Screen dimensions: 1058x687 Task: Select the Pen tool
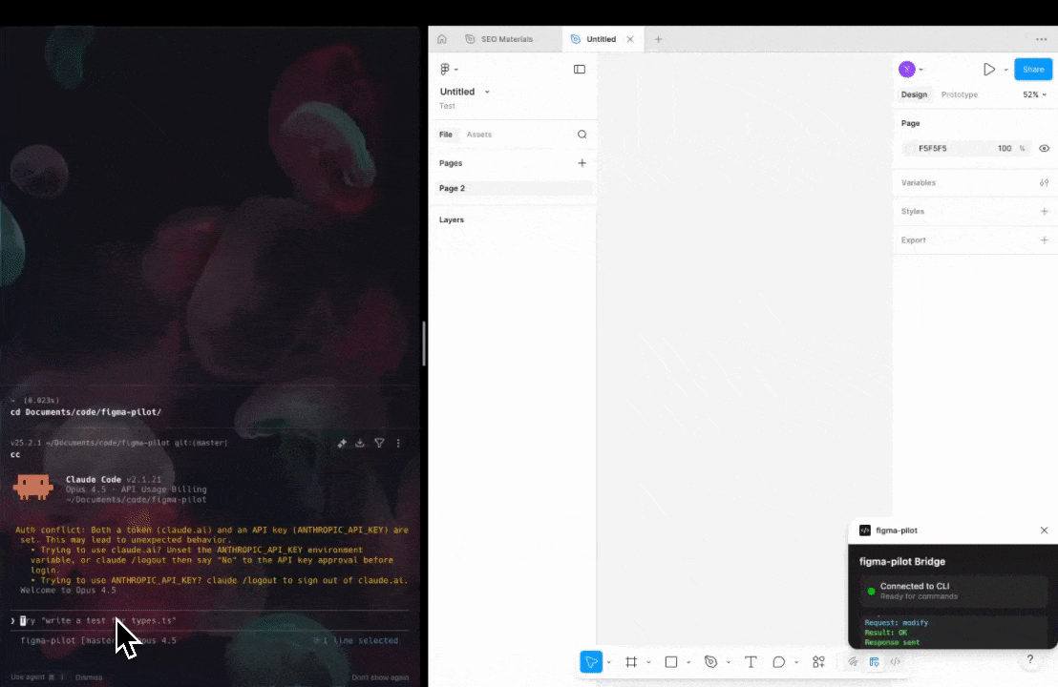tap(710, 661)
